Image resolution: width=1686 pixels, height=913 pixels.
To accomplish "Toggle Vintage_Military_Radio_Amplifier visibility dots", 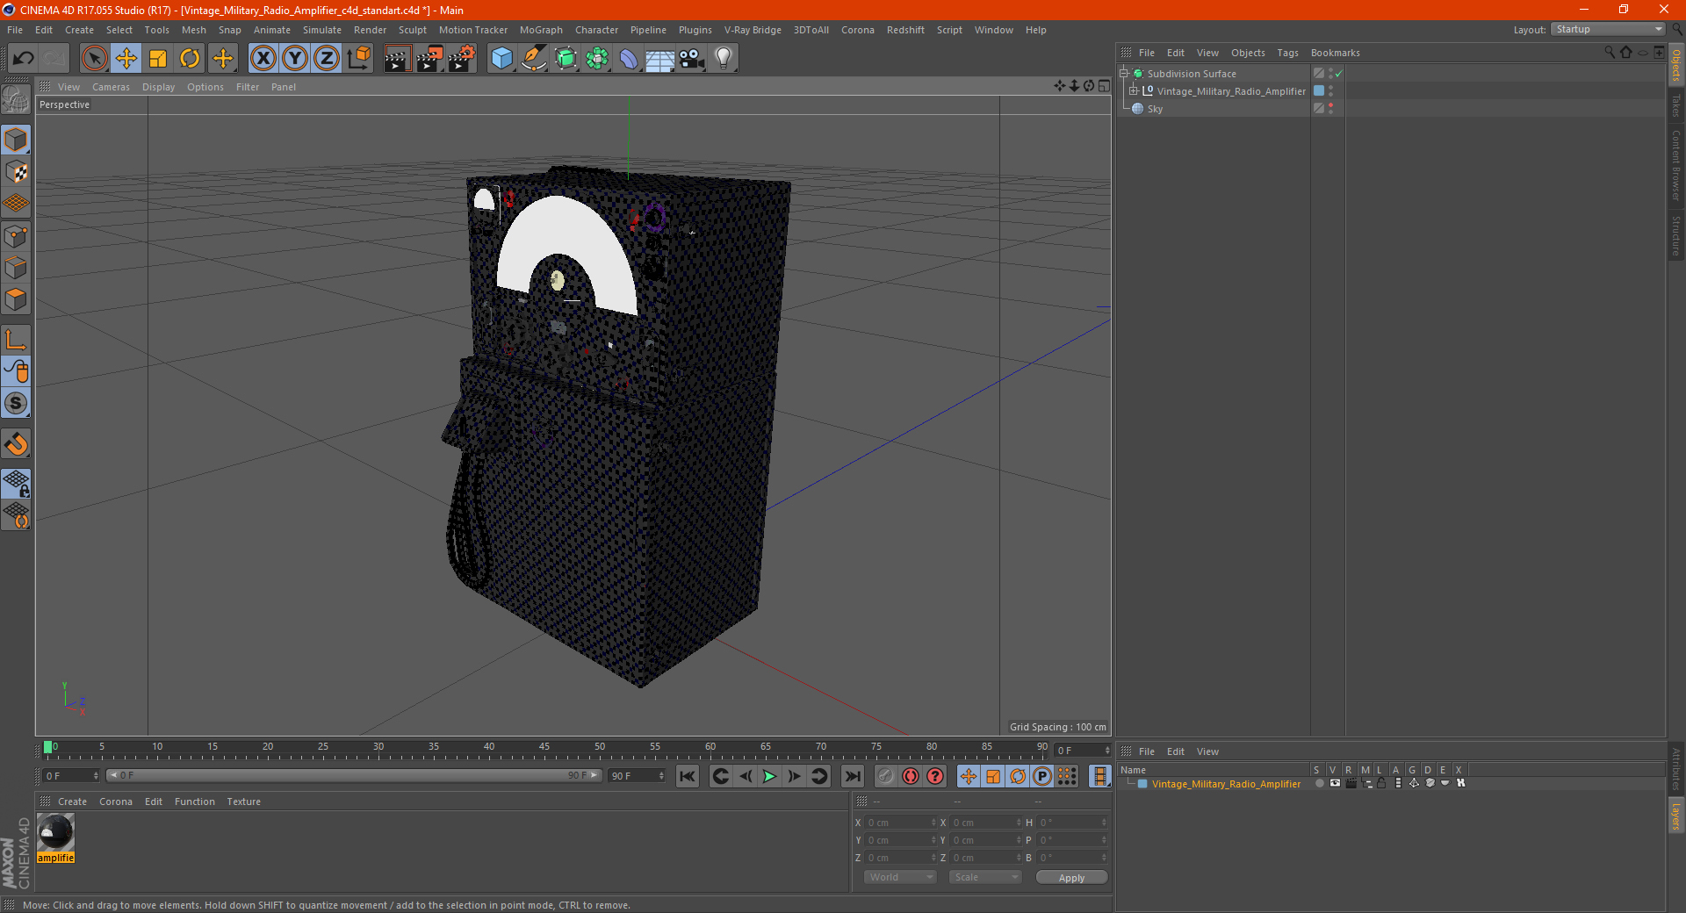I will coord(1331,90).
